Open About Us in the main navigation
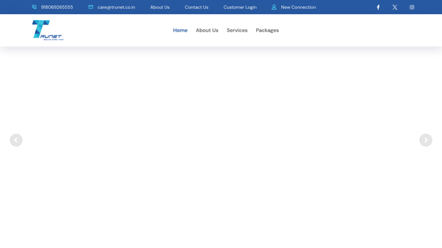Image resolution: width=442 pixels, height=248 pixels. (x=207, y=30)
